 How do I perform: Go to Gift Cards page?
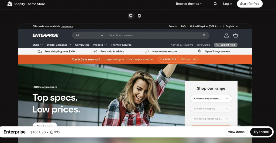203,45
